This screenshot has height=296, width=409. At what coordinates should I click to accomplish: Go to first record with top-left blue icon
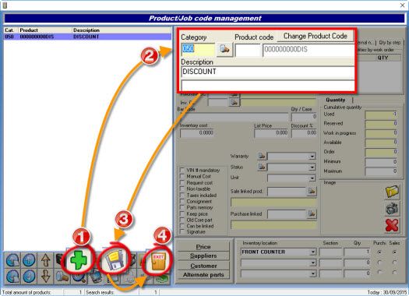pos(12,259)
